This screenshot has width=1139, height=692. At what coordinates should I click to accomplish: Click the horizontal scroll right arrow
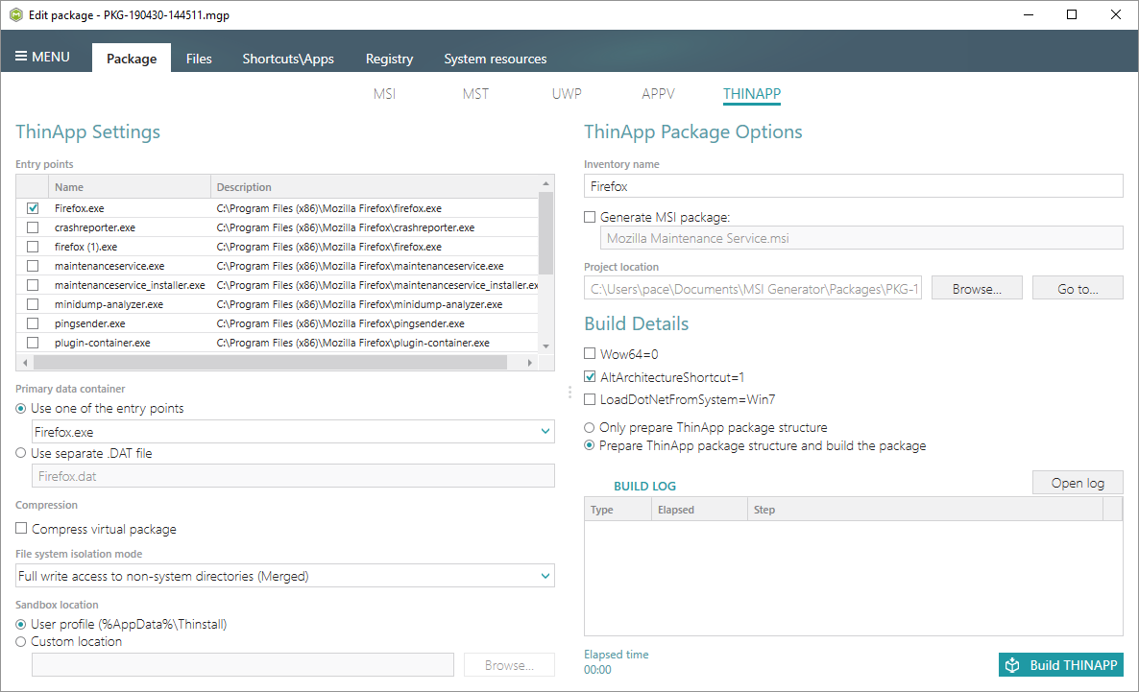click(529, 363)
